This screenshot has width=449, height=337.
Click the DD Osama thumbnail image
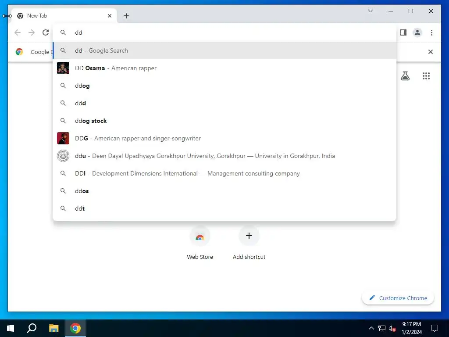click(63, 68)
